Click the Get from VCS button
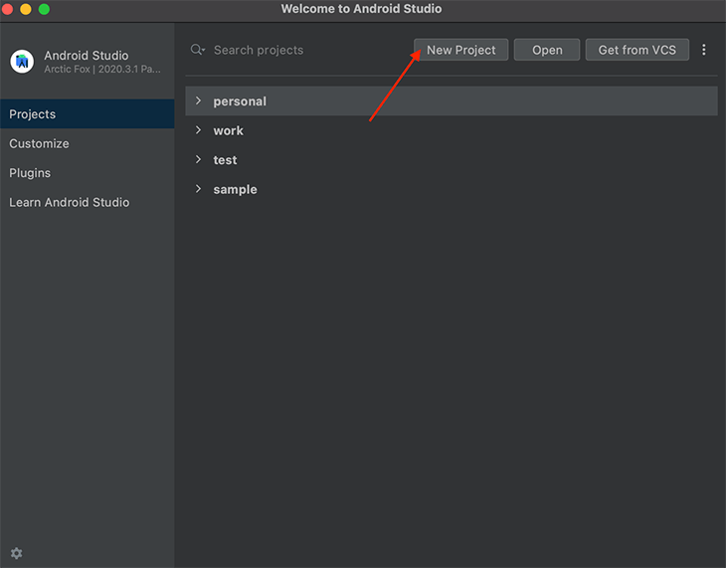The image size is (726, 568). 637,50
